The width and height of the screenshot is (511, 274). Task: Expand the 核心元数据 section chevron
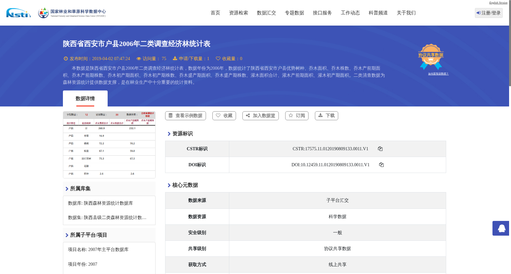point(169,185)
